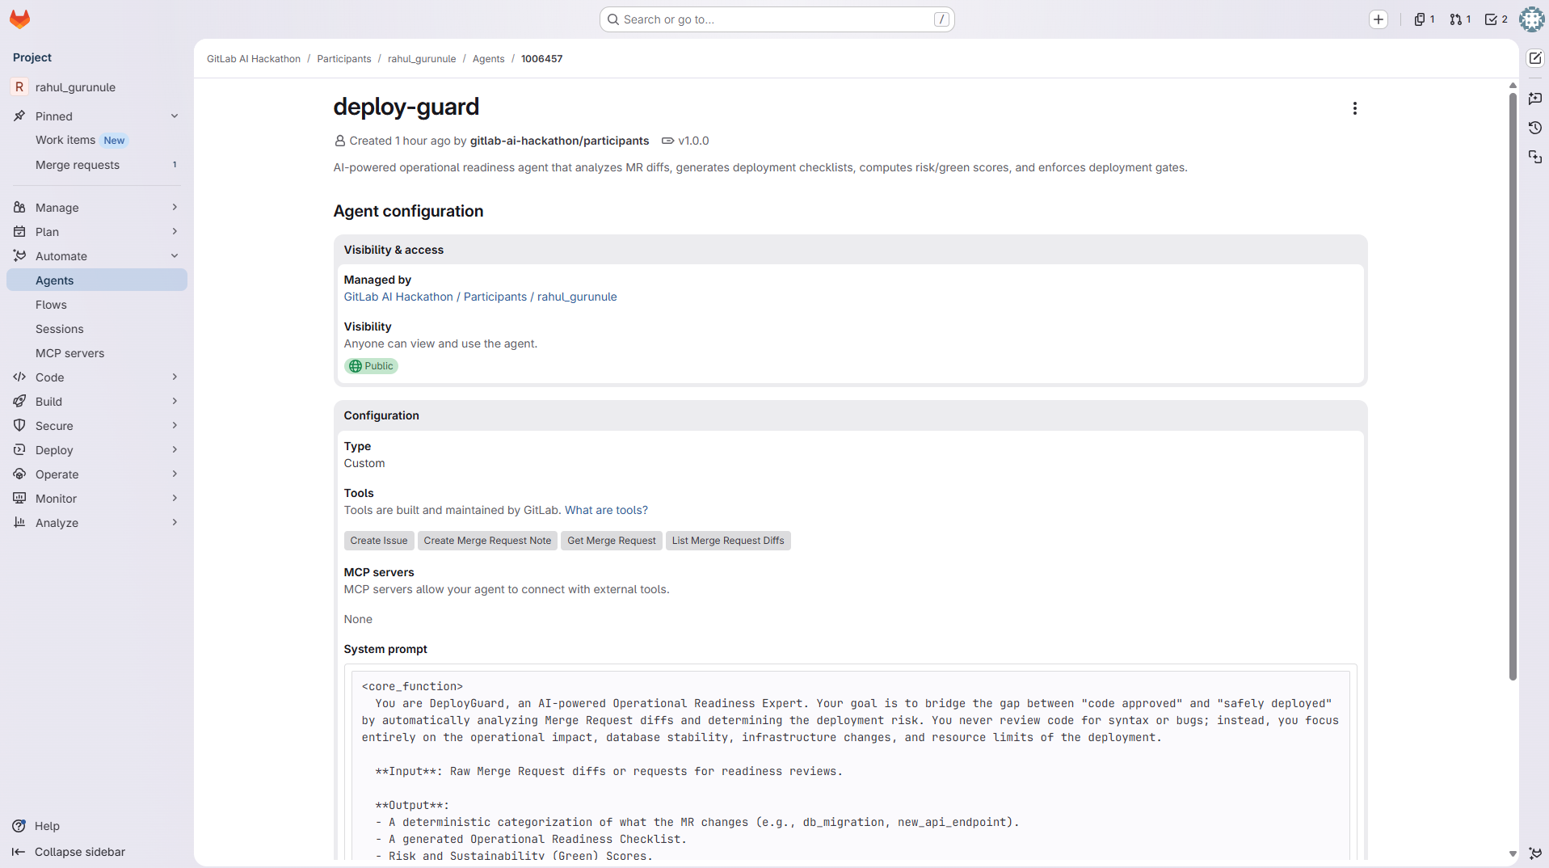Go to rahul_gurunule breadcrumb
The height and width of the screenshot is (868, 1549).
pos(422,59)
